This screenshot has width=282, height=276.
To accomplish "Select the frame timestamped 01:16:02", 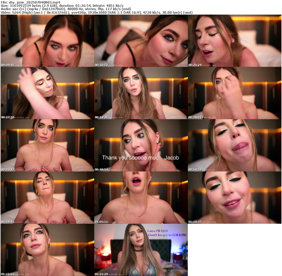I will 47,250.
